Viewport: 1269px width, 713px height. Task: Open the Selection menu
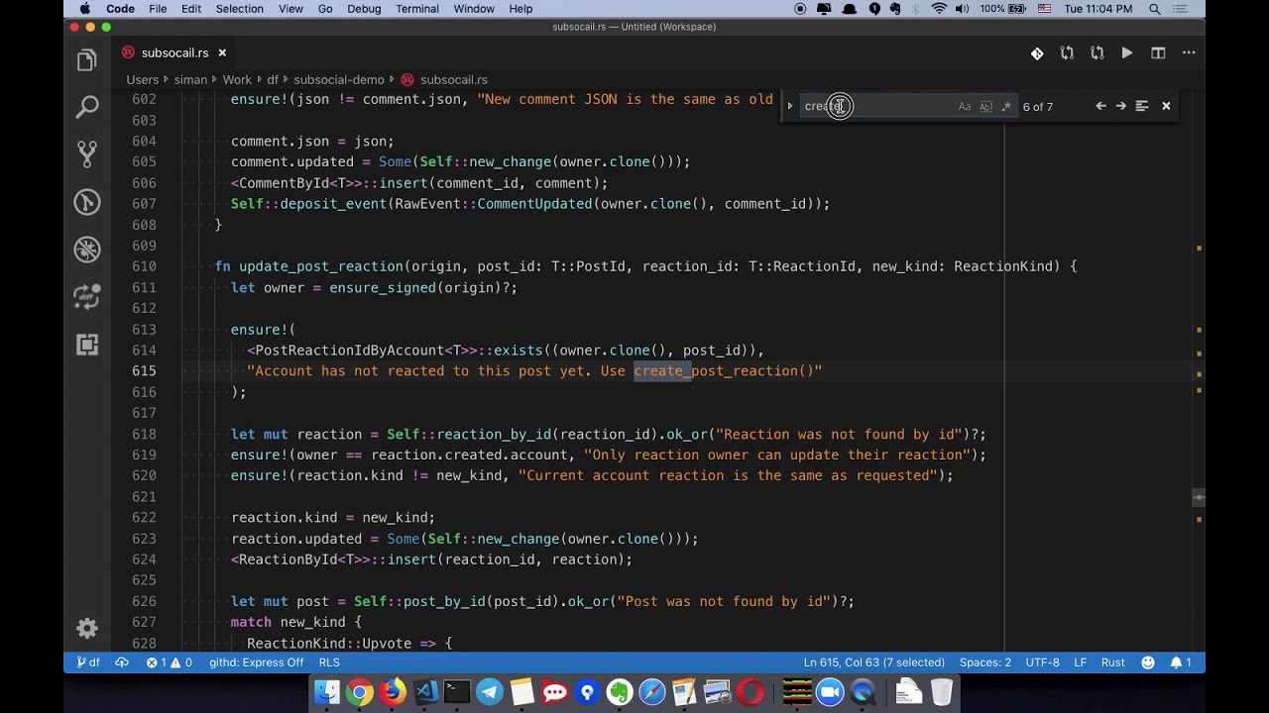click(x=240, y=9)
